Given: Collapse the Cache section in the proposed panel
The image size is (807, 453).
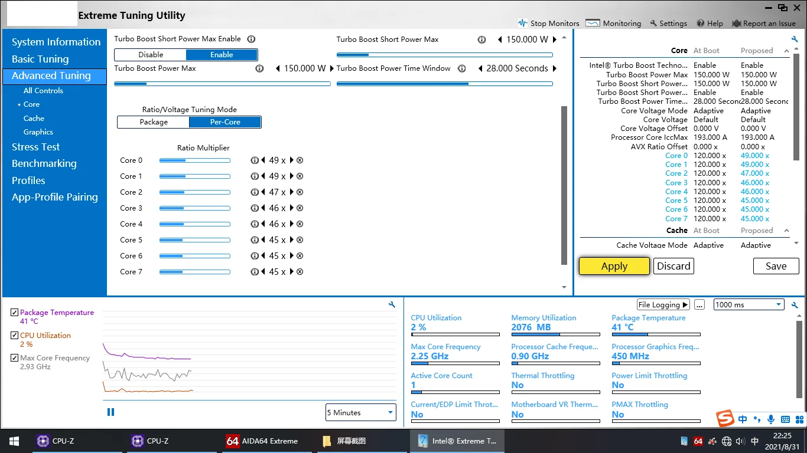Looking at the screenshot, I should point(786,231).
